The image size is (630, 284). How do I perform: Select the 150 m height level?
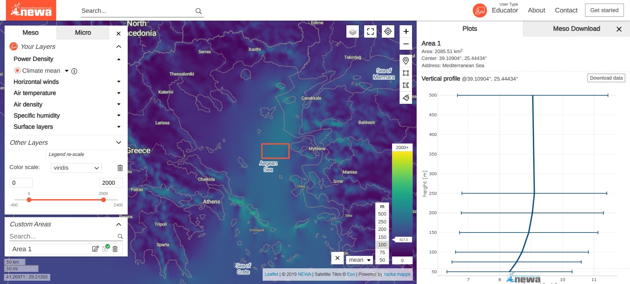click(x=382, y=237)
